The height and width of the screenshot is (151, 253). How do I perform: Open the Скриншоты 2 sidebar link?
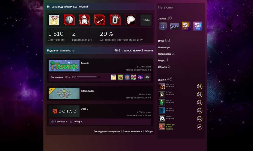click(x=166, y=54)
